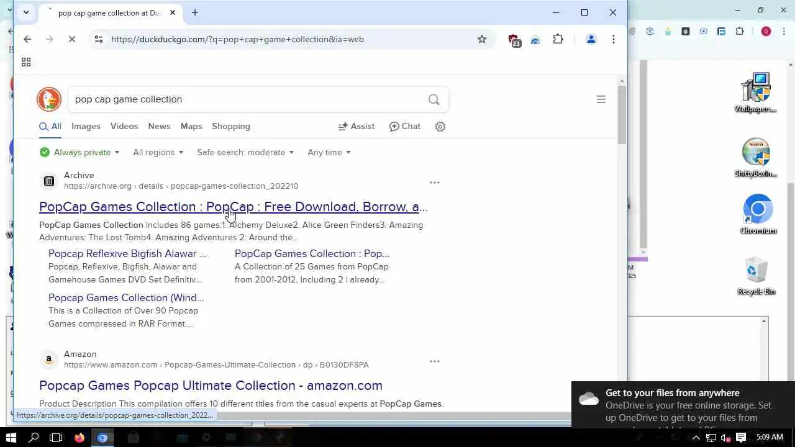Click the Assist button
The width and height of the screenshot is (795, 447).
[x=357, y=127]
